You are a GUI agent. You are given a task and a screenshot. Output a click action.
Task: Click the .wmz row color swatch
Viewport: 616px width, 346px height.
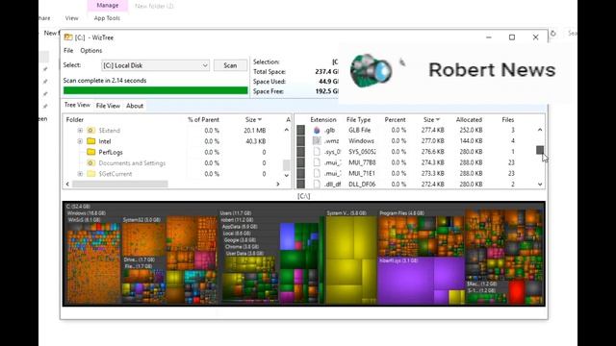point(301,140)
